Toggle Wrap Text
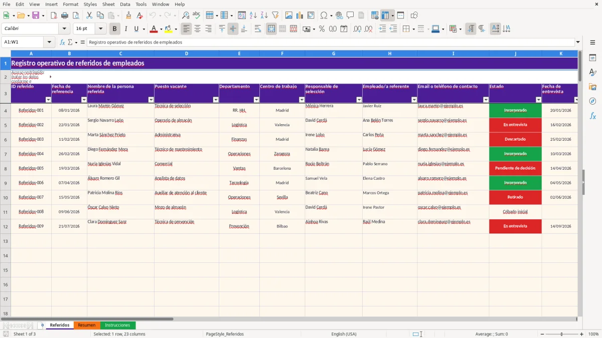Viewport: 602px width, 338px height. click(258, 29)
